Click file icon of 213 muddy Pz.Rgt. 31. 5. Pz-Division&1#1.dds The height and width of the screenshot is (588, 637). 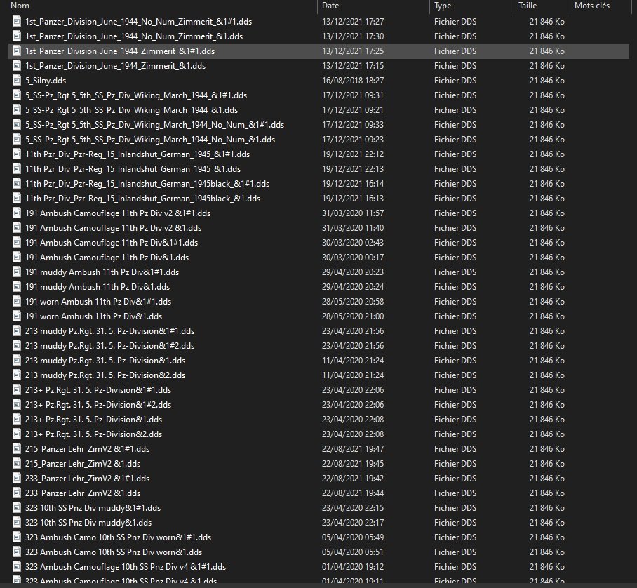tap(17, 330)
